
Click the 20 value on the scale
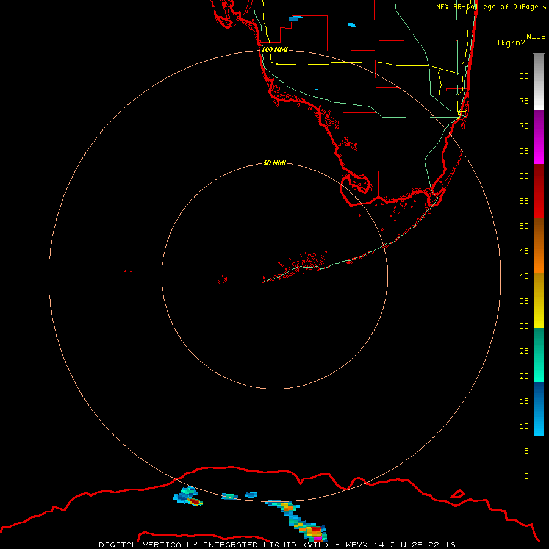point(524,376)
